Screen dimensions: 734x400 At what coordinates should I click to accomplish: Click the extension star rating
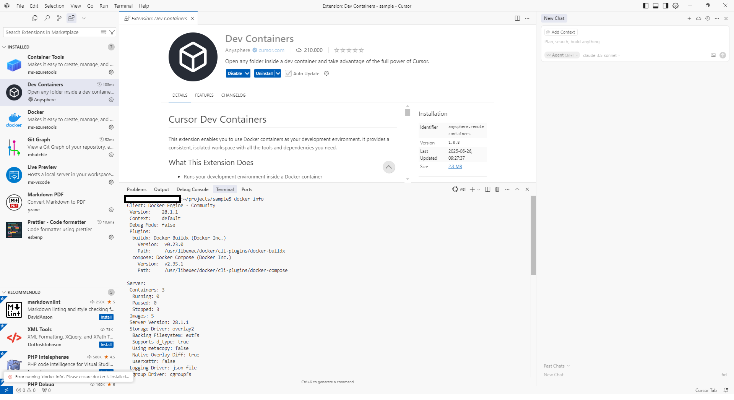[349, 50]
